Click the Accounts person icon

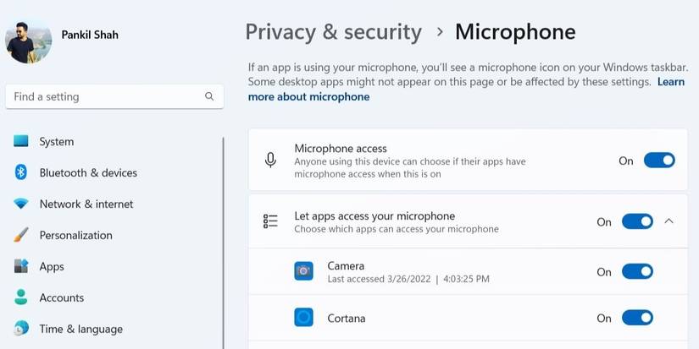point(21,297)
